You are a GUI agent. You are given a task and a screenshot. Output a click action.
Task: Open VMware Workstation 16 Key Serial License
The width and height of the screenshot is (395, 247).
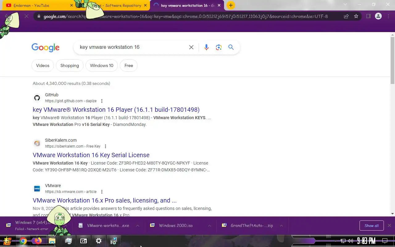[x=91, y=155]
